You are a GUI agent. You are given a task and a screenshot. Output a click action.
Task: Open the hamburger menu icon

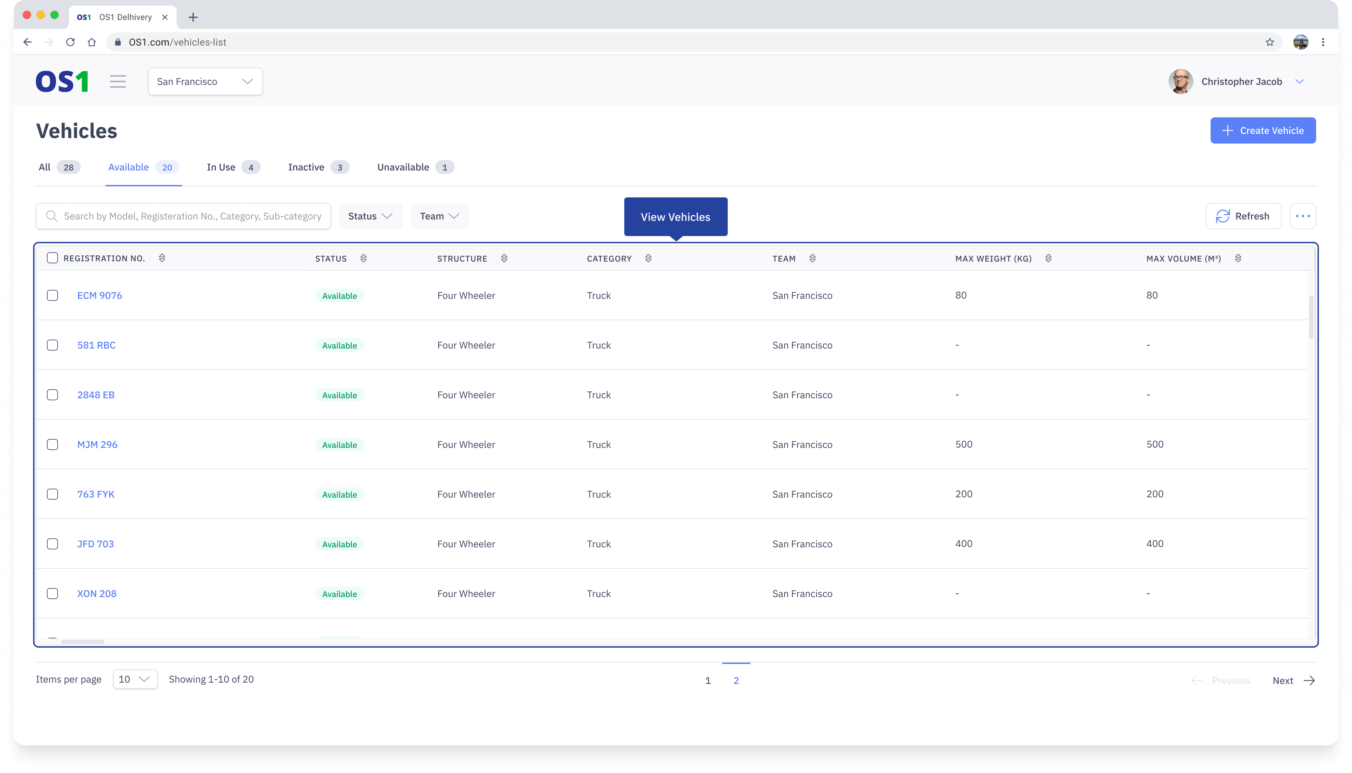[118, 81]
